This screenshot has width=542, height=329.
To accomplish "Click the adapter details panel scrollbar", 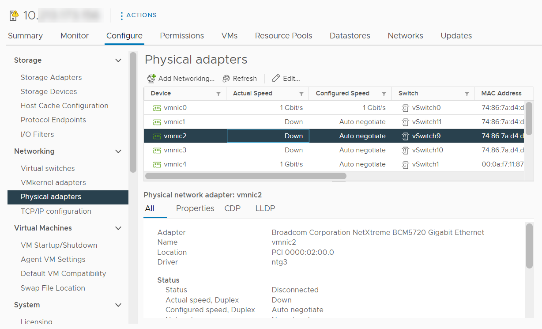I will pos(529,246).
